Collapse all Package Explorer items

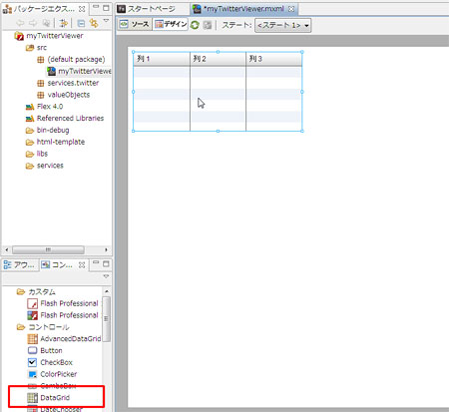(x=81, y=23)
